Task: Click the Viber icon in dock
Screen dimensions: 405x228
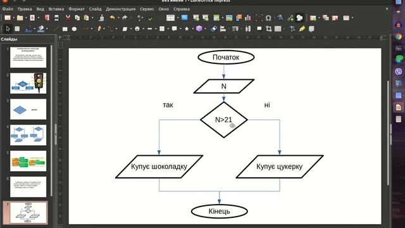Action: (x=399, y=72)
